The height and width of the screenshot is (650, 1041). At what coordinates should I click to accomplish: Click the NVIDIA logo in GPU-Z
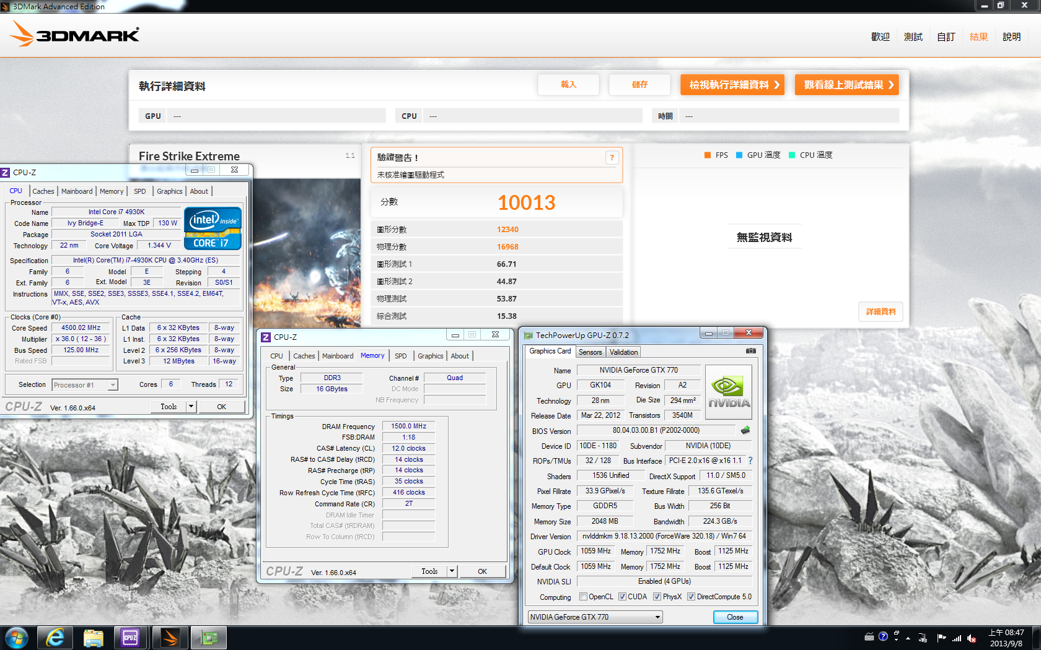click(x=729, y=392)
